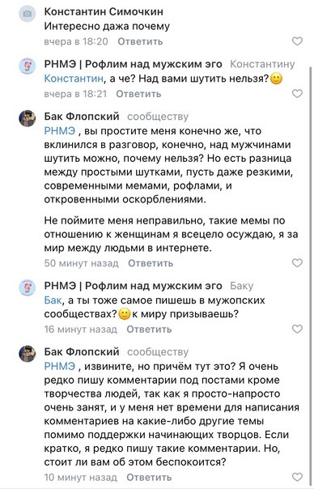The height and width of the screenshot is (489, 314).
Task: Reply to the comment from 10 minutes ago
Action: [149, 477]
